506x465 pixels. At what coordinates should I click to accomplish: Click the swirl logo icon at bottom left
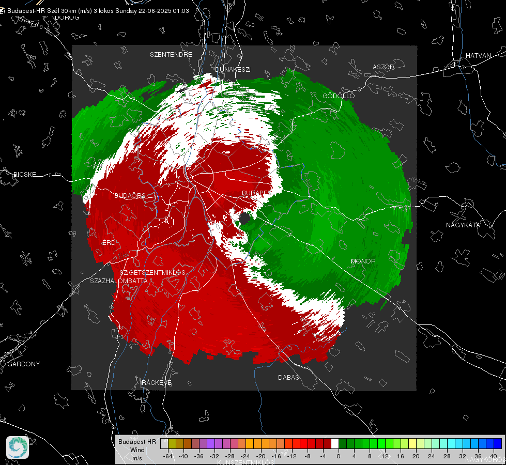18,447
